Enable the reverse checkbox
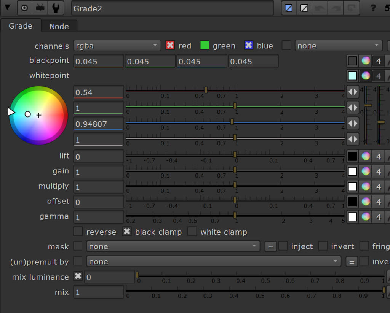 [78, 232]
